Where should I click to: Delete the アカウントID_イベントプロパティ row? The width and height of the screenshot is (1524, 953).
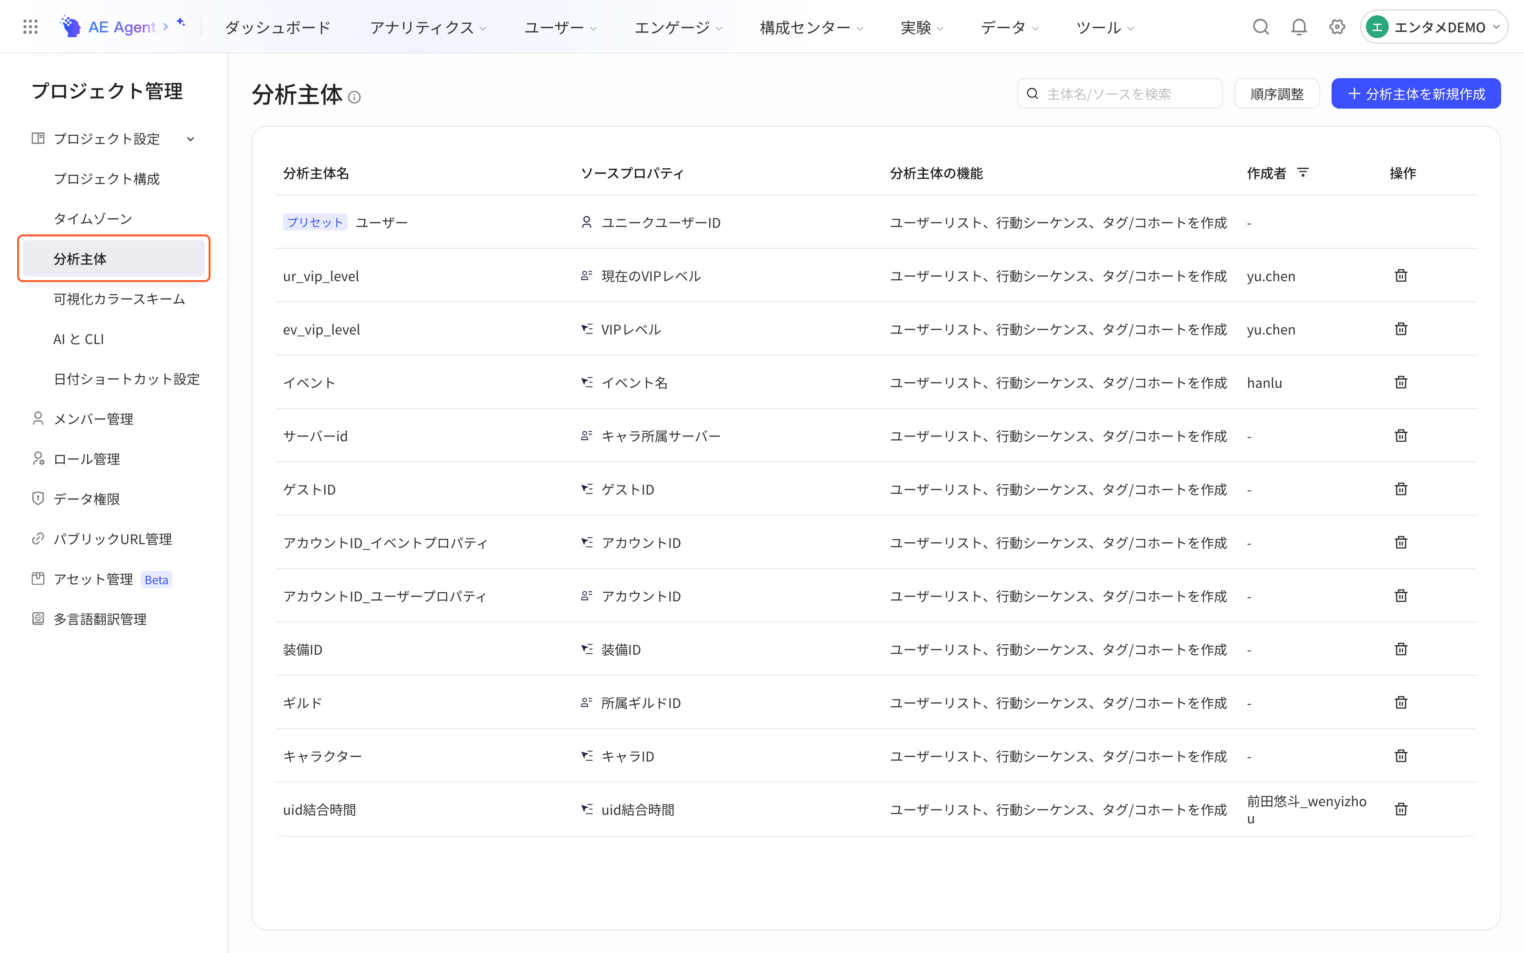coord(1401,543)
